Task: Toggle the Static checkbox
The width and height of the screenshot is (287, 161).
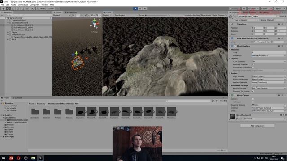Action: 278,17
